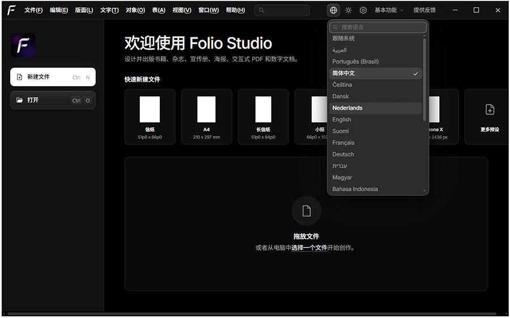Click the 搜索语言 search field
510x318 pixels.
[377, 27]
